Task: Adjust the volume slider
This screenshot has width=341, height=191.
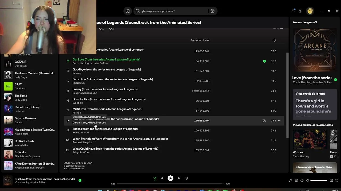Action: click(x=319, y=180)
